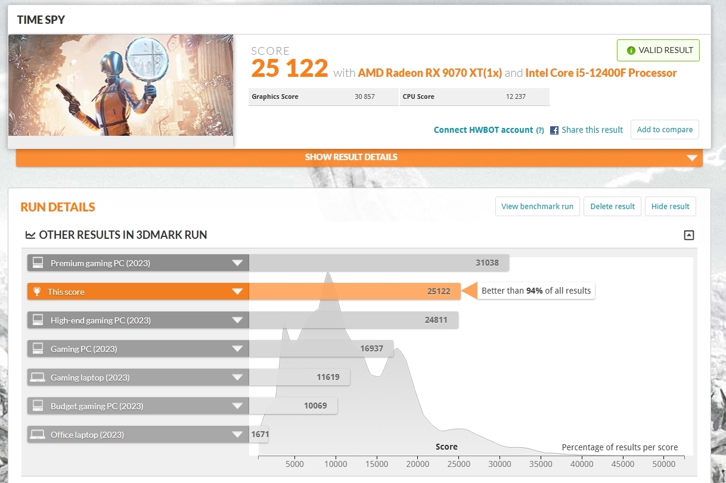Screen dimensions: 726x483
Task: Click the High-end gaming PC 24811 score bar
Action: click(x=353, y=320)
